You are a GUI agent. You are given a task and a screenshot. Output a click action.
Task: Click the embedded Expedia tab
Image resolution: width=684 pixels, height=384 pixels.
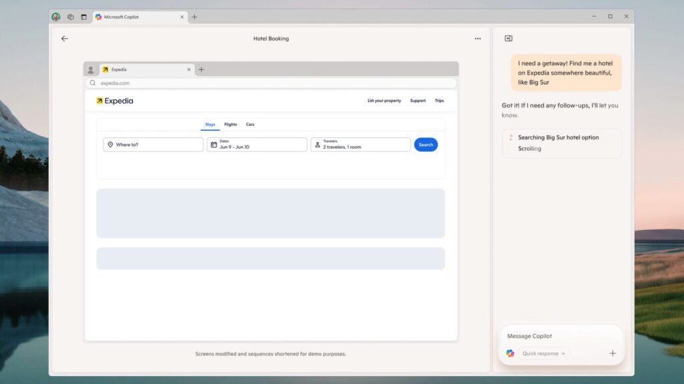point(147,69)
